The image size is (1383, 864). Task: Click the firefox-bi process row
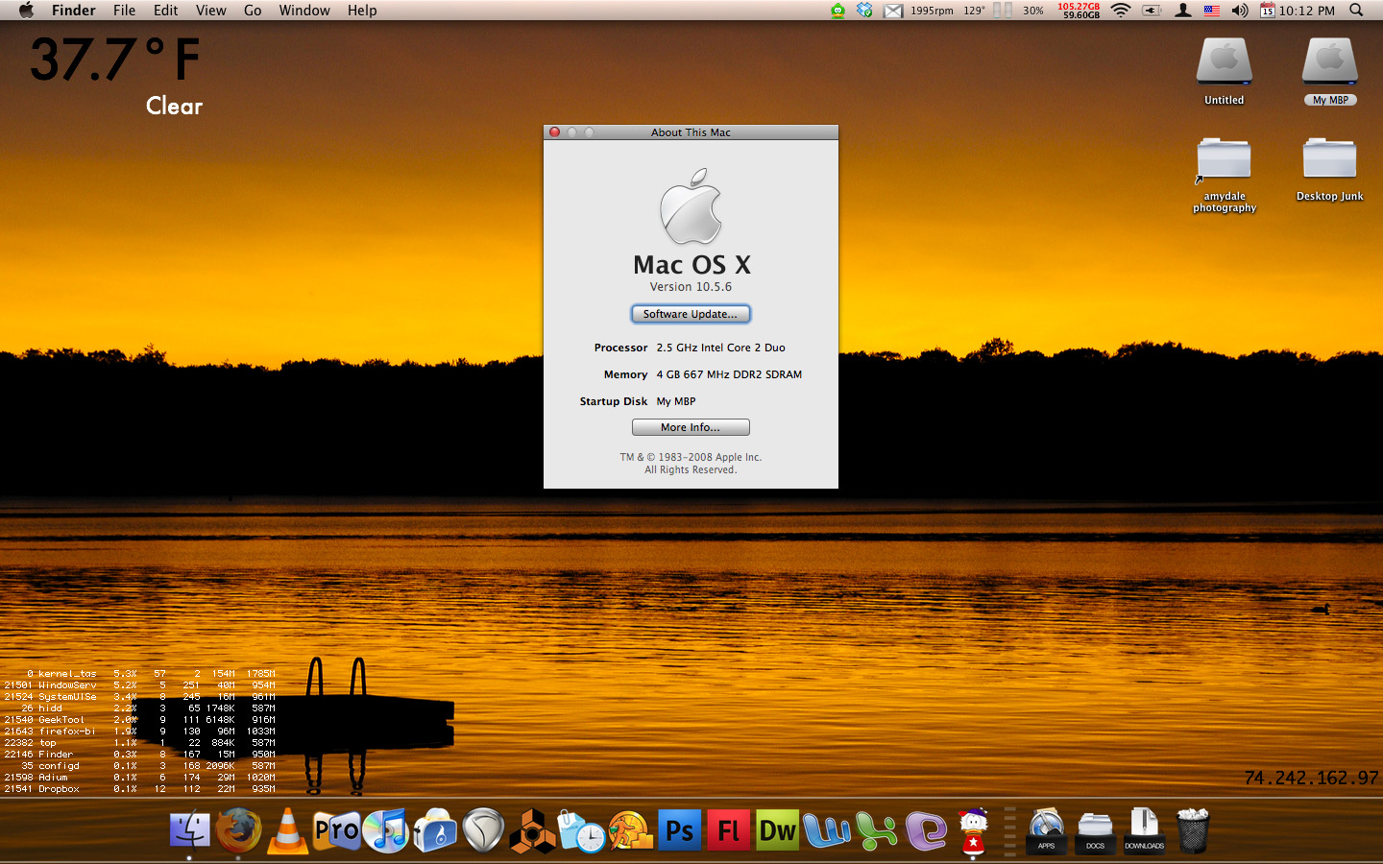pos(139,732)
